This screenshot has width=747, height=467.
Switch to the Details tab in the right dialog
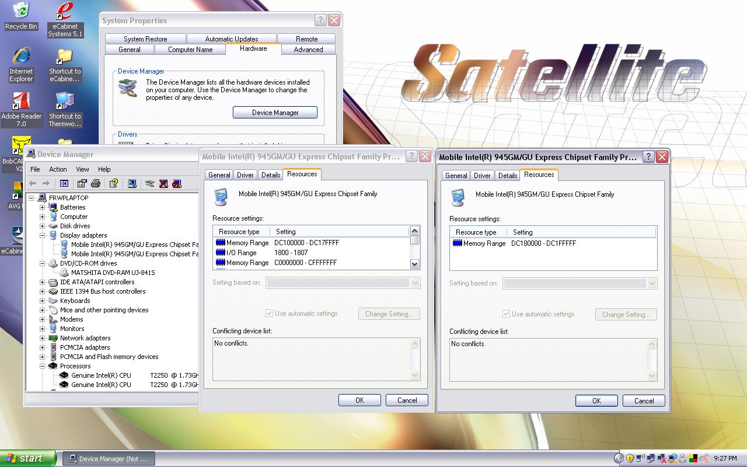(x=508, y=176)
